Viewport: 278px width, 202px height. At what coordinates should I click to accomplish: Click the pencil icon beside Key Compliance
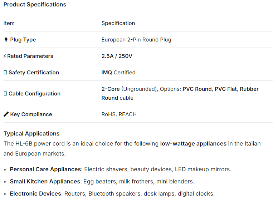6,114
